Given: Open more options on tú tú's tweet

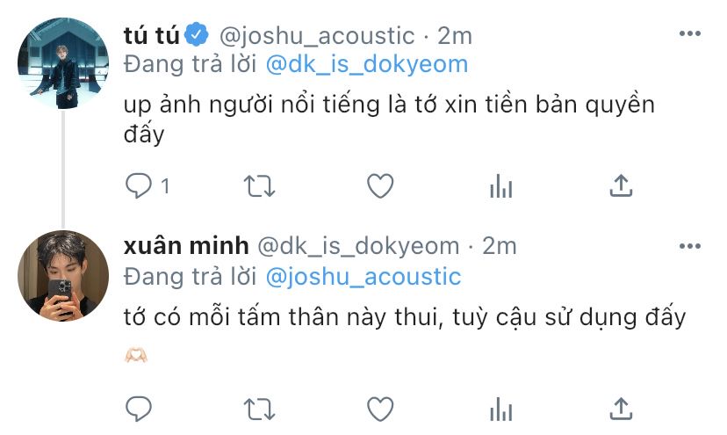Looking at the screenshot, I should [690, 33].
